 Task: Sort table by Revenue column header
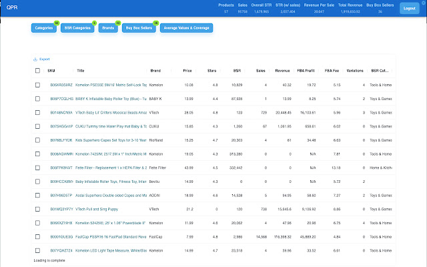tap(282, 70)
